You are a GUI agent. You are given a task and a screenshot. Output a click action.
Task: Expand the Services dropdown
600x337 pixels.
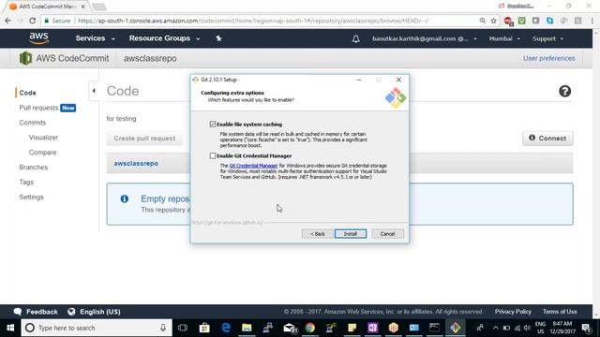(x=95, y=38)
